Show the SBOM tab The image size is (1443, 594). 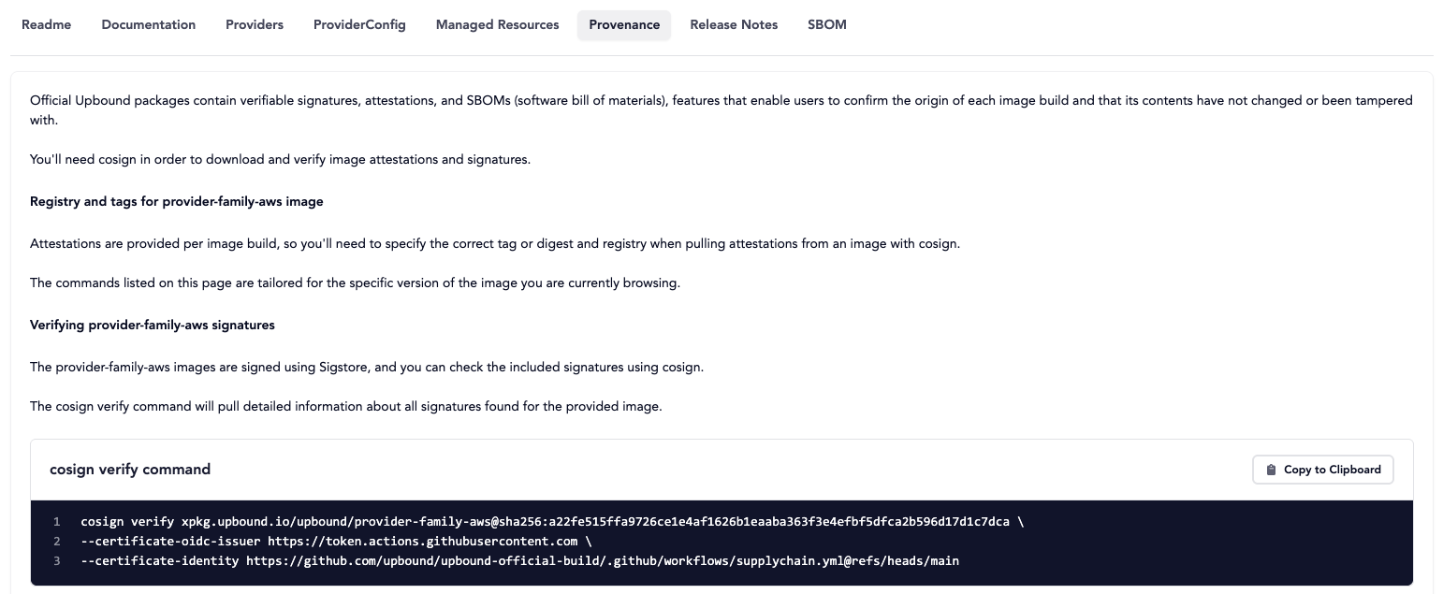point(826,25)
